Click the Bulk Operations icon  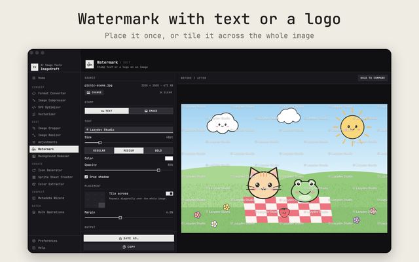(x=34, y=212)
